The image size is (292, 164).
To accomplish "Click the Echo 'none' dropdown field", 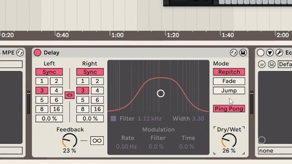I will click(x=275, y=151).
